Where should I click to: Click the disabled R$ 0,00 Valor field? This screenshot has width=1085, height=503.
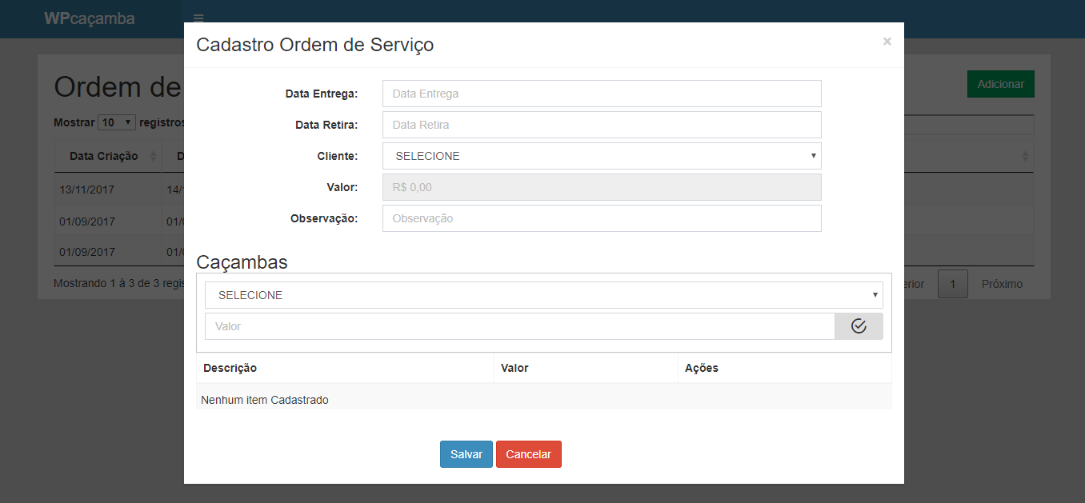tap(602, 187)
